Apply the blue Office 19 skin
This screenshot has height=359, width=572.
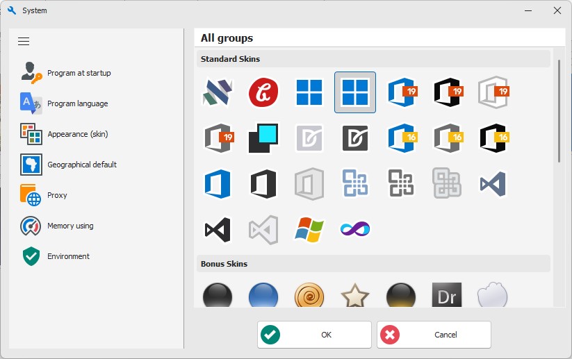402,92
